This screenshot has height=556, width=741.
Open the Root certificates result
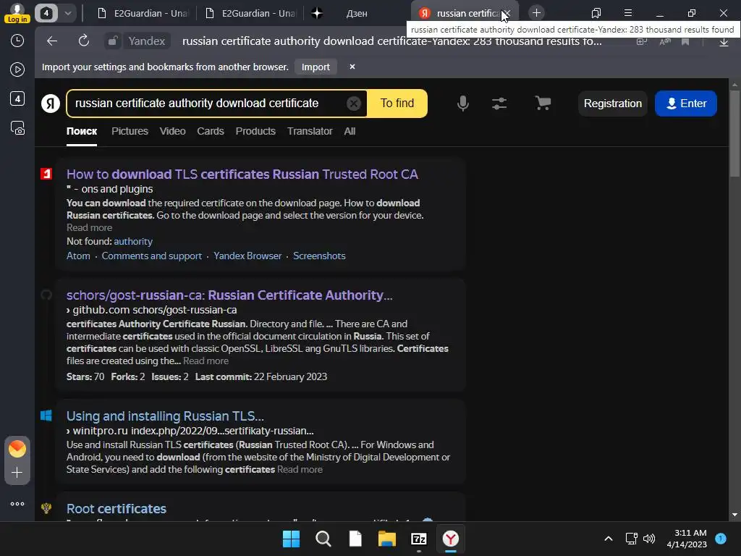click(x=117, y=509)
